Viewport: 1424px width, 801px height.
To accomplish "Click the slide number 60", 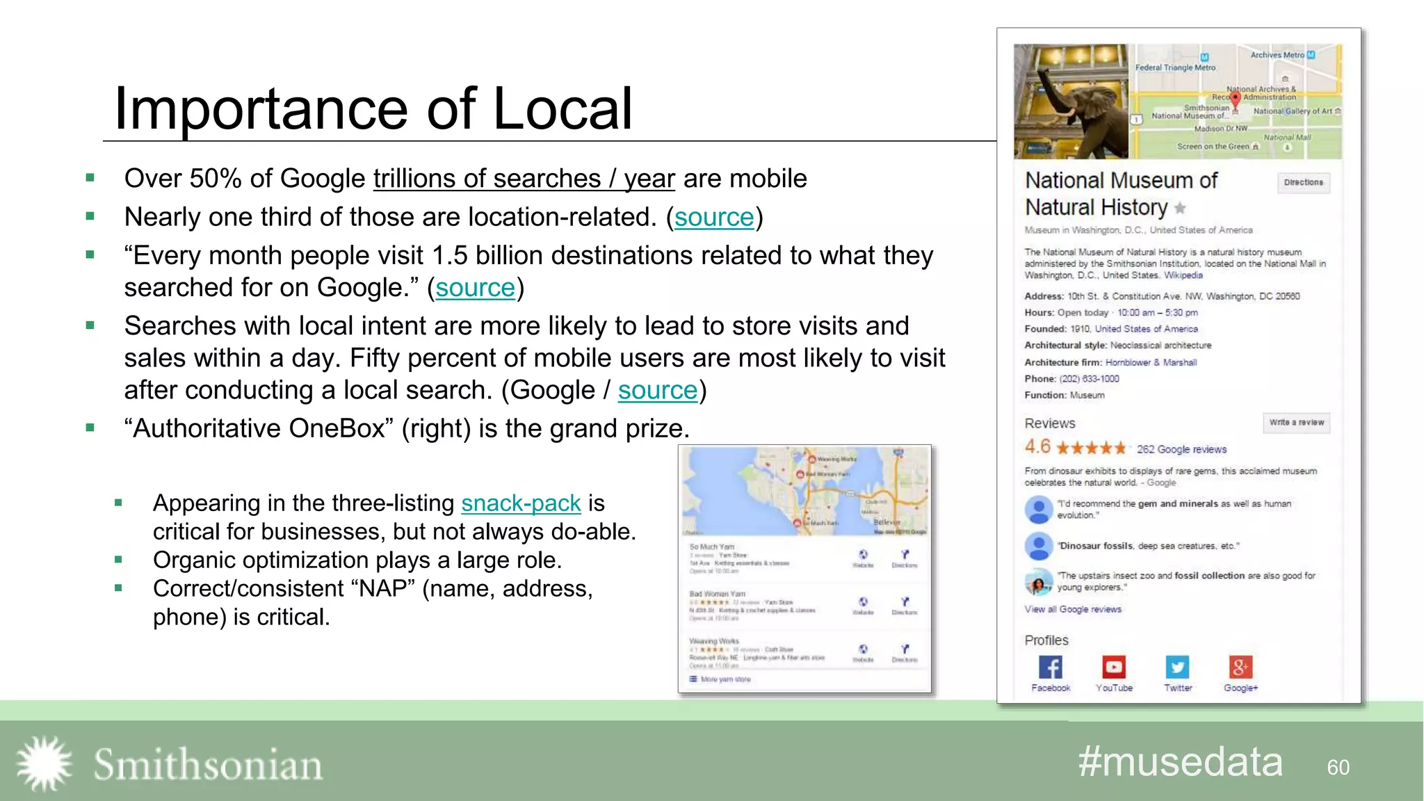I will point(1338,767).
